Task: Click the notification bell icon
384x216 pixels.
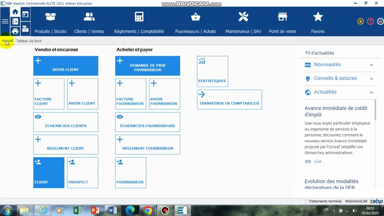Action: (361, 21)
